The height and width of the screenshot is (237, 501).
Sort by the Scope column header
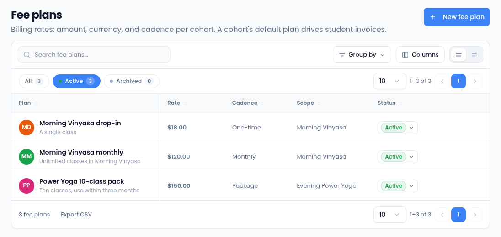click(x=309, y=103)
